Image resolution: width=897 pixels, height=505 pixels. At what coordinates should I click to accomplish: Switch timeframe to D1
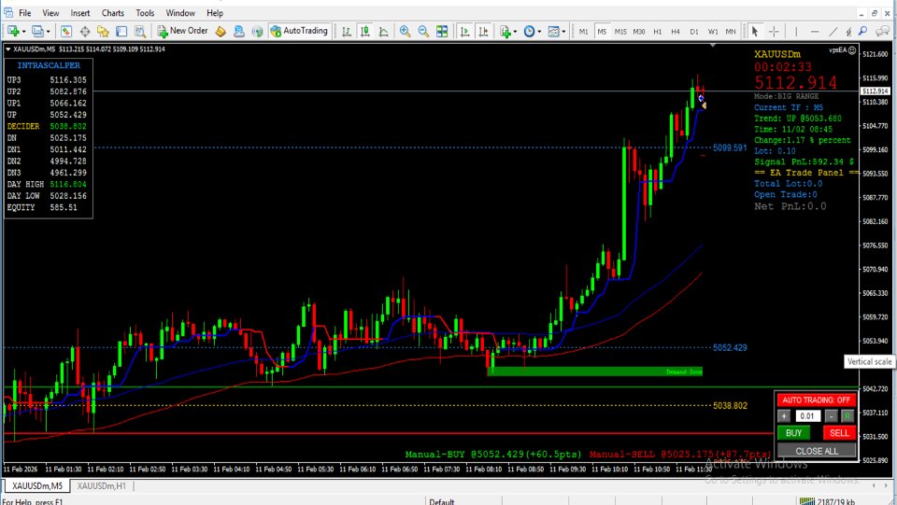click(694, 32)
